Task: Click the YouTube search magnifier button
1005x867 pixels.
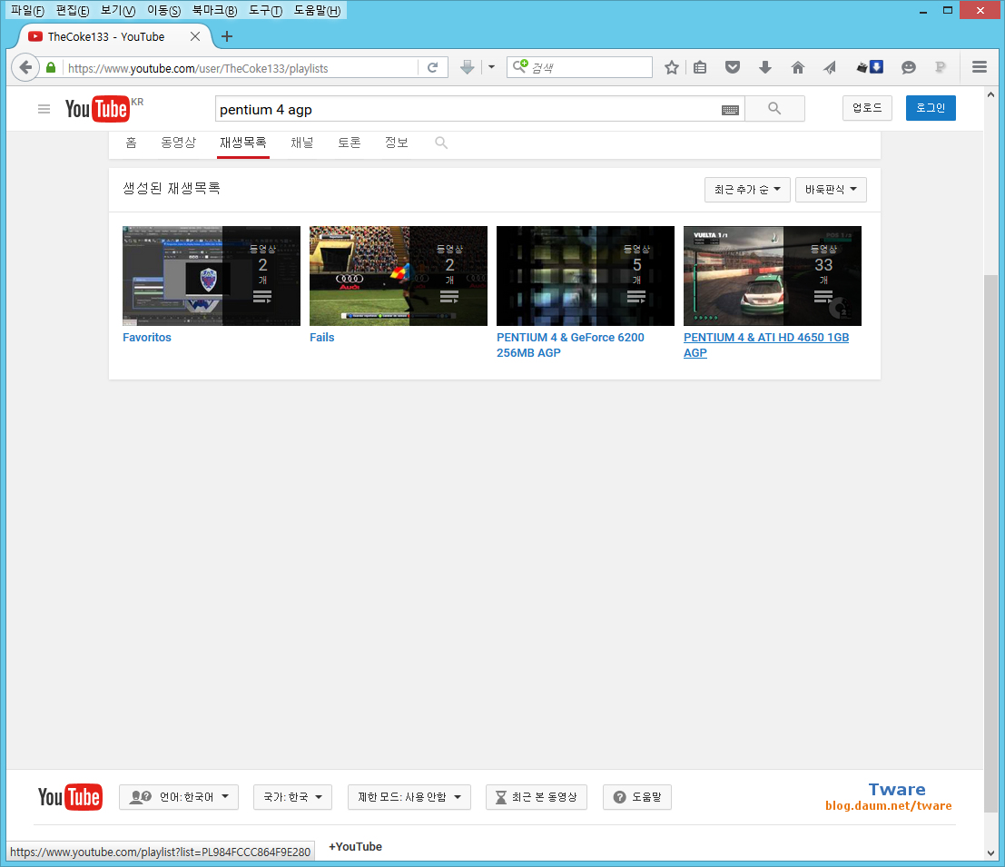Action: 774,109
